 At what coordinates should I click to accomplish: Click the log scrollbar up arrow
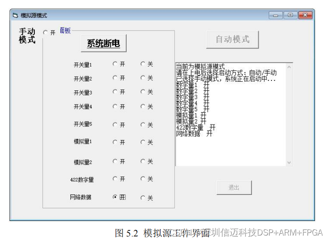click(289, 67)
